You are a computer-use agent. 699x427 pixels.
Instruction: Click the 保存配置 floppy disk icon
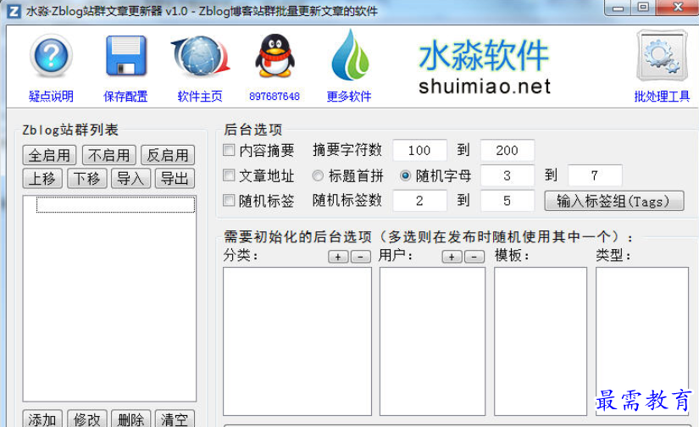point(126,56)
